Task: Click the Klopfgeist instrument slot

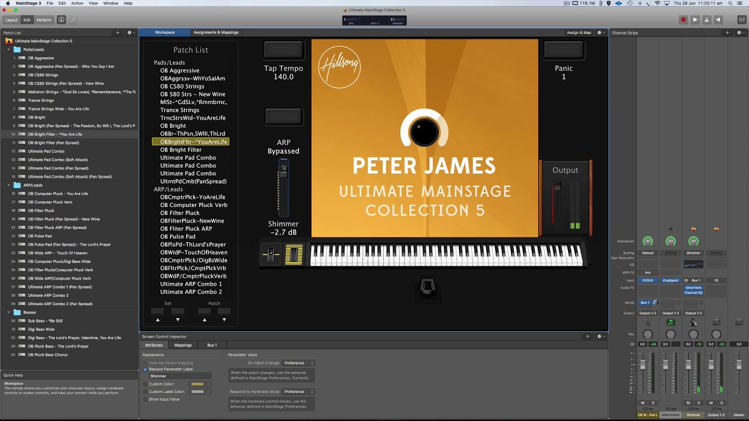Action: pos(671,281)
